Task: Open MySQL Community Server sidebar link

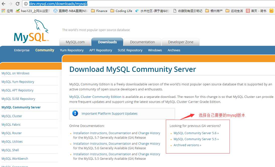Action: (21, 107)
